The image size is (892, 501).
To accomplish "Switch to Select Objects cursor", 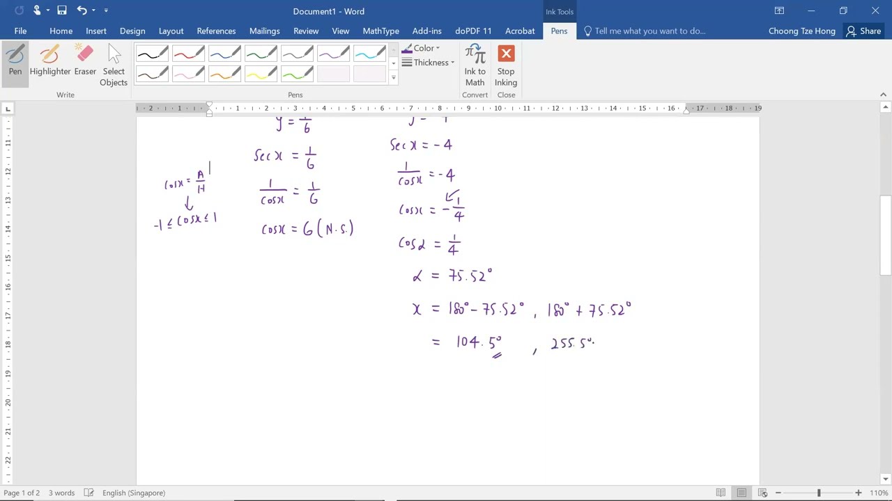I will click(x=114, y=66).
